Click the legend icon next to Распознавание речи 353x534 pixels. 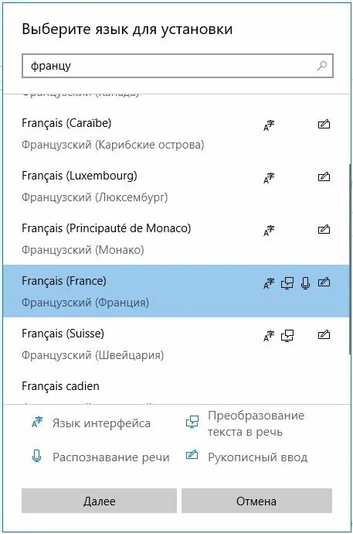click(37, 456)
